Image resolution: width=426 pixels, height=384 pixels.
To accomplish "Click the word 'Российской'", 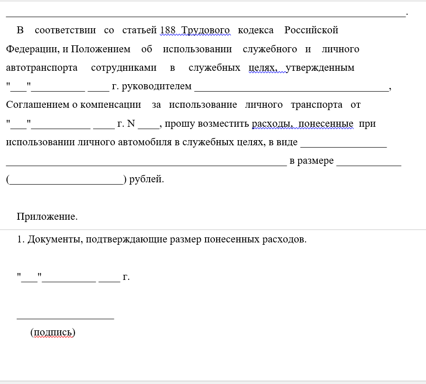I will pyautogui.click(x=311, y=30).
